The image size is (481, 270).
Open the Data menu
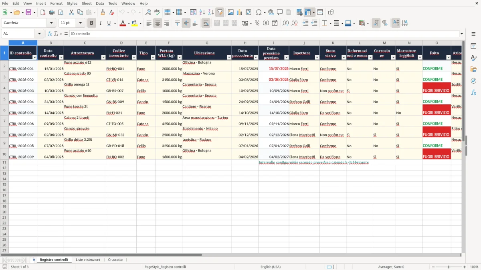click(x=100, y=3)
